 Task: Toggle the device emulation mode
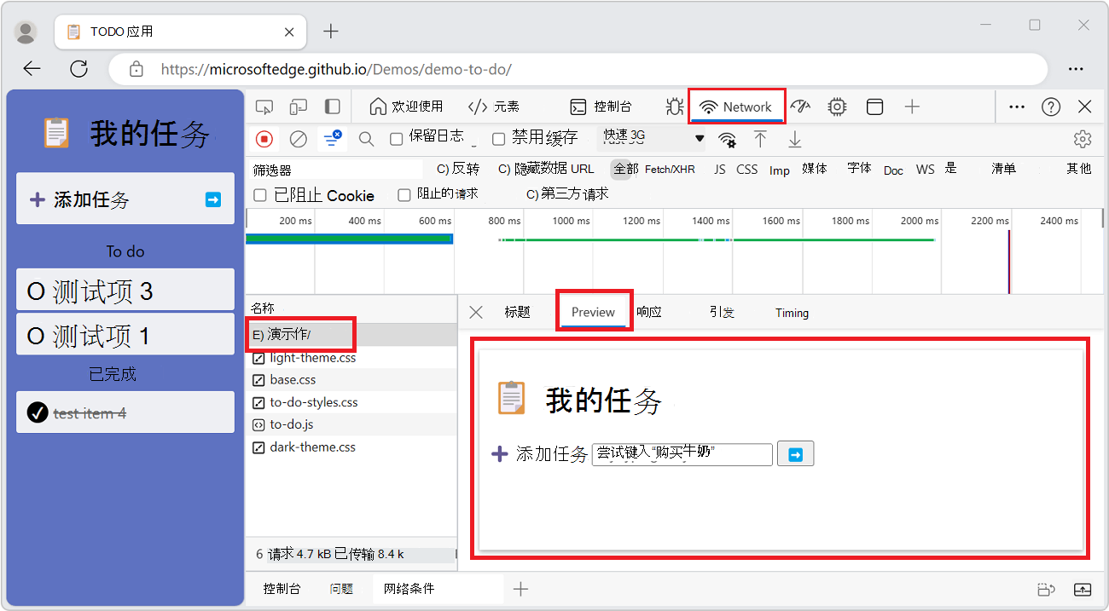[x=299, y=107]
